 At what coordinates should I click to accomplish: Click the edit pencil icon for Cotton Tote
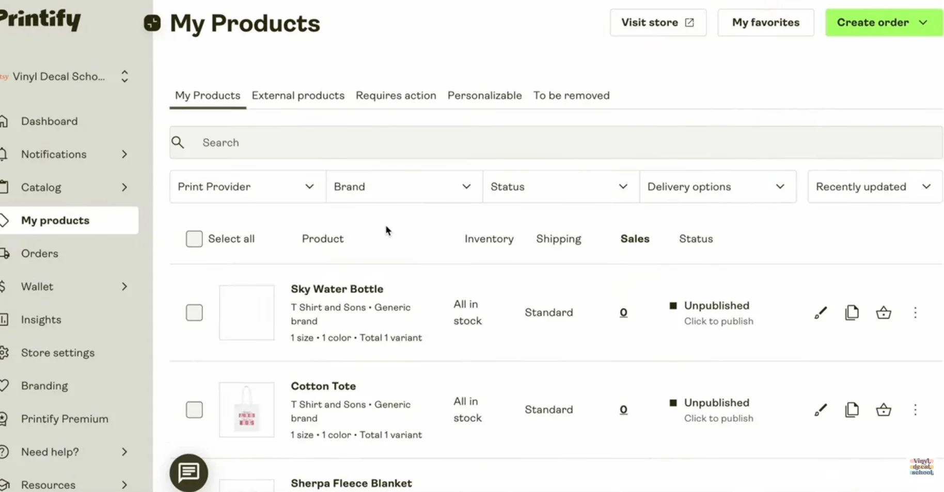point(821,410)
